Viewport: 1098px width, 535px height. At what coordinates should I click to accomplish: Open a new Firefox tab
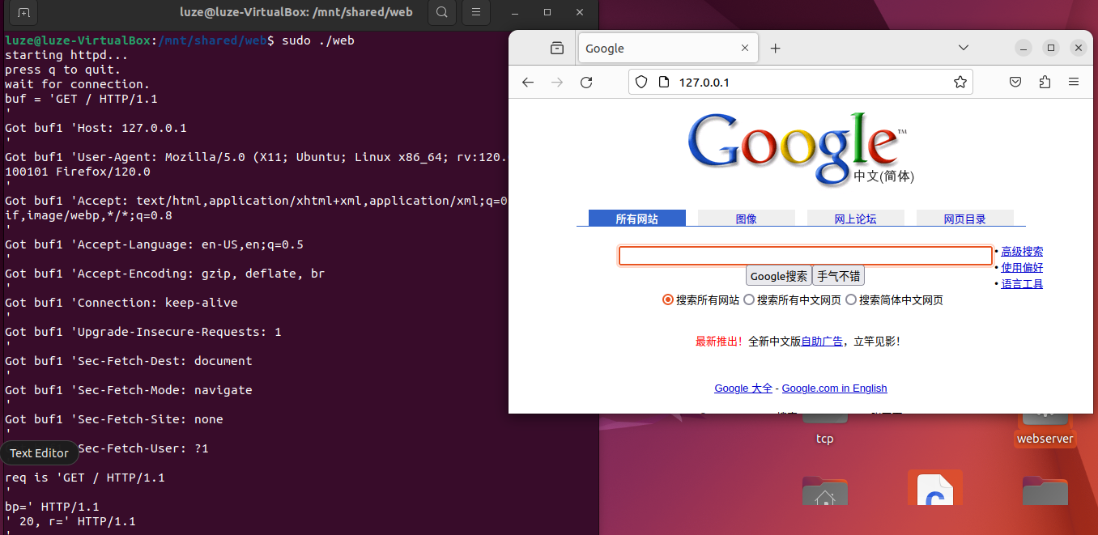775,49
